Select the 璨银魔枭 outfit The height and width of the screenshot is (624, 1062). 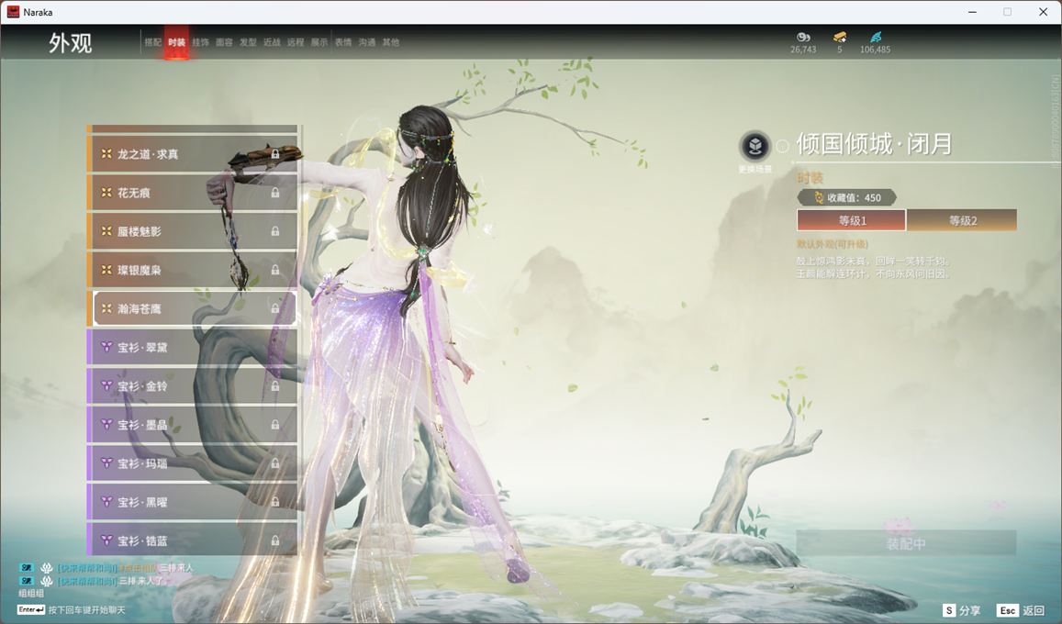click(193, 270)
